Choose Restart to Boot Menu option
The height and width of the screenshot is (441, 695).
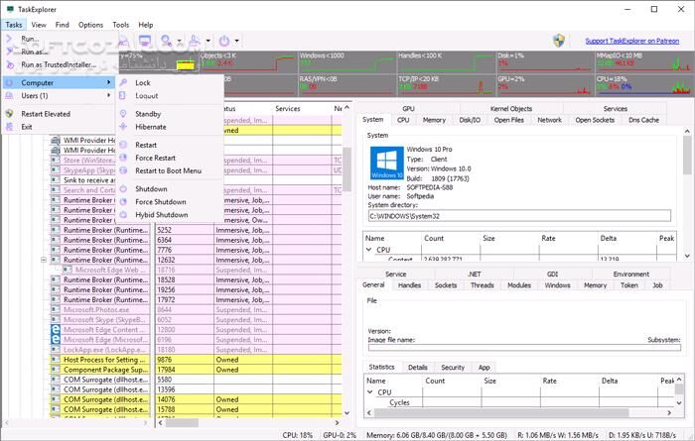pos(168,170)
